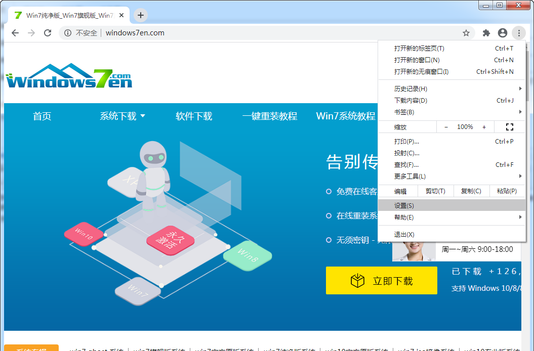The width and height of the screenshot is (534, 351).
Task: Decrease zoom with the minus button
Action: [x=446, y=127]
